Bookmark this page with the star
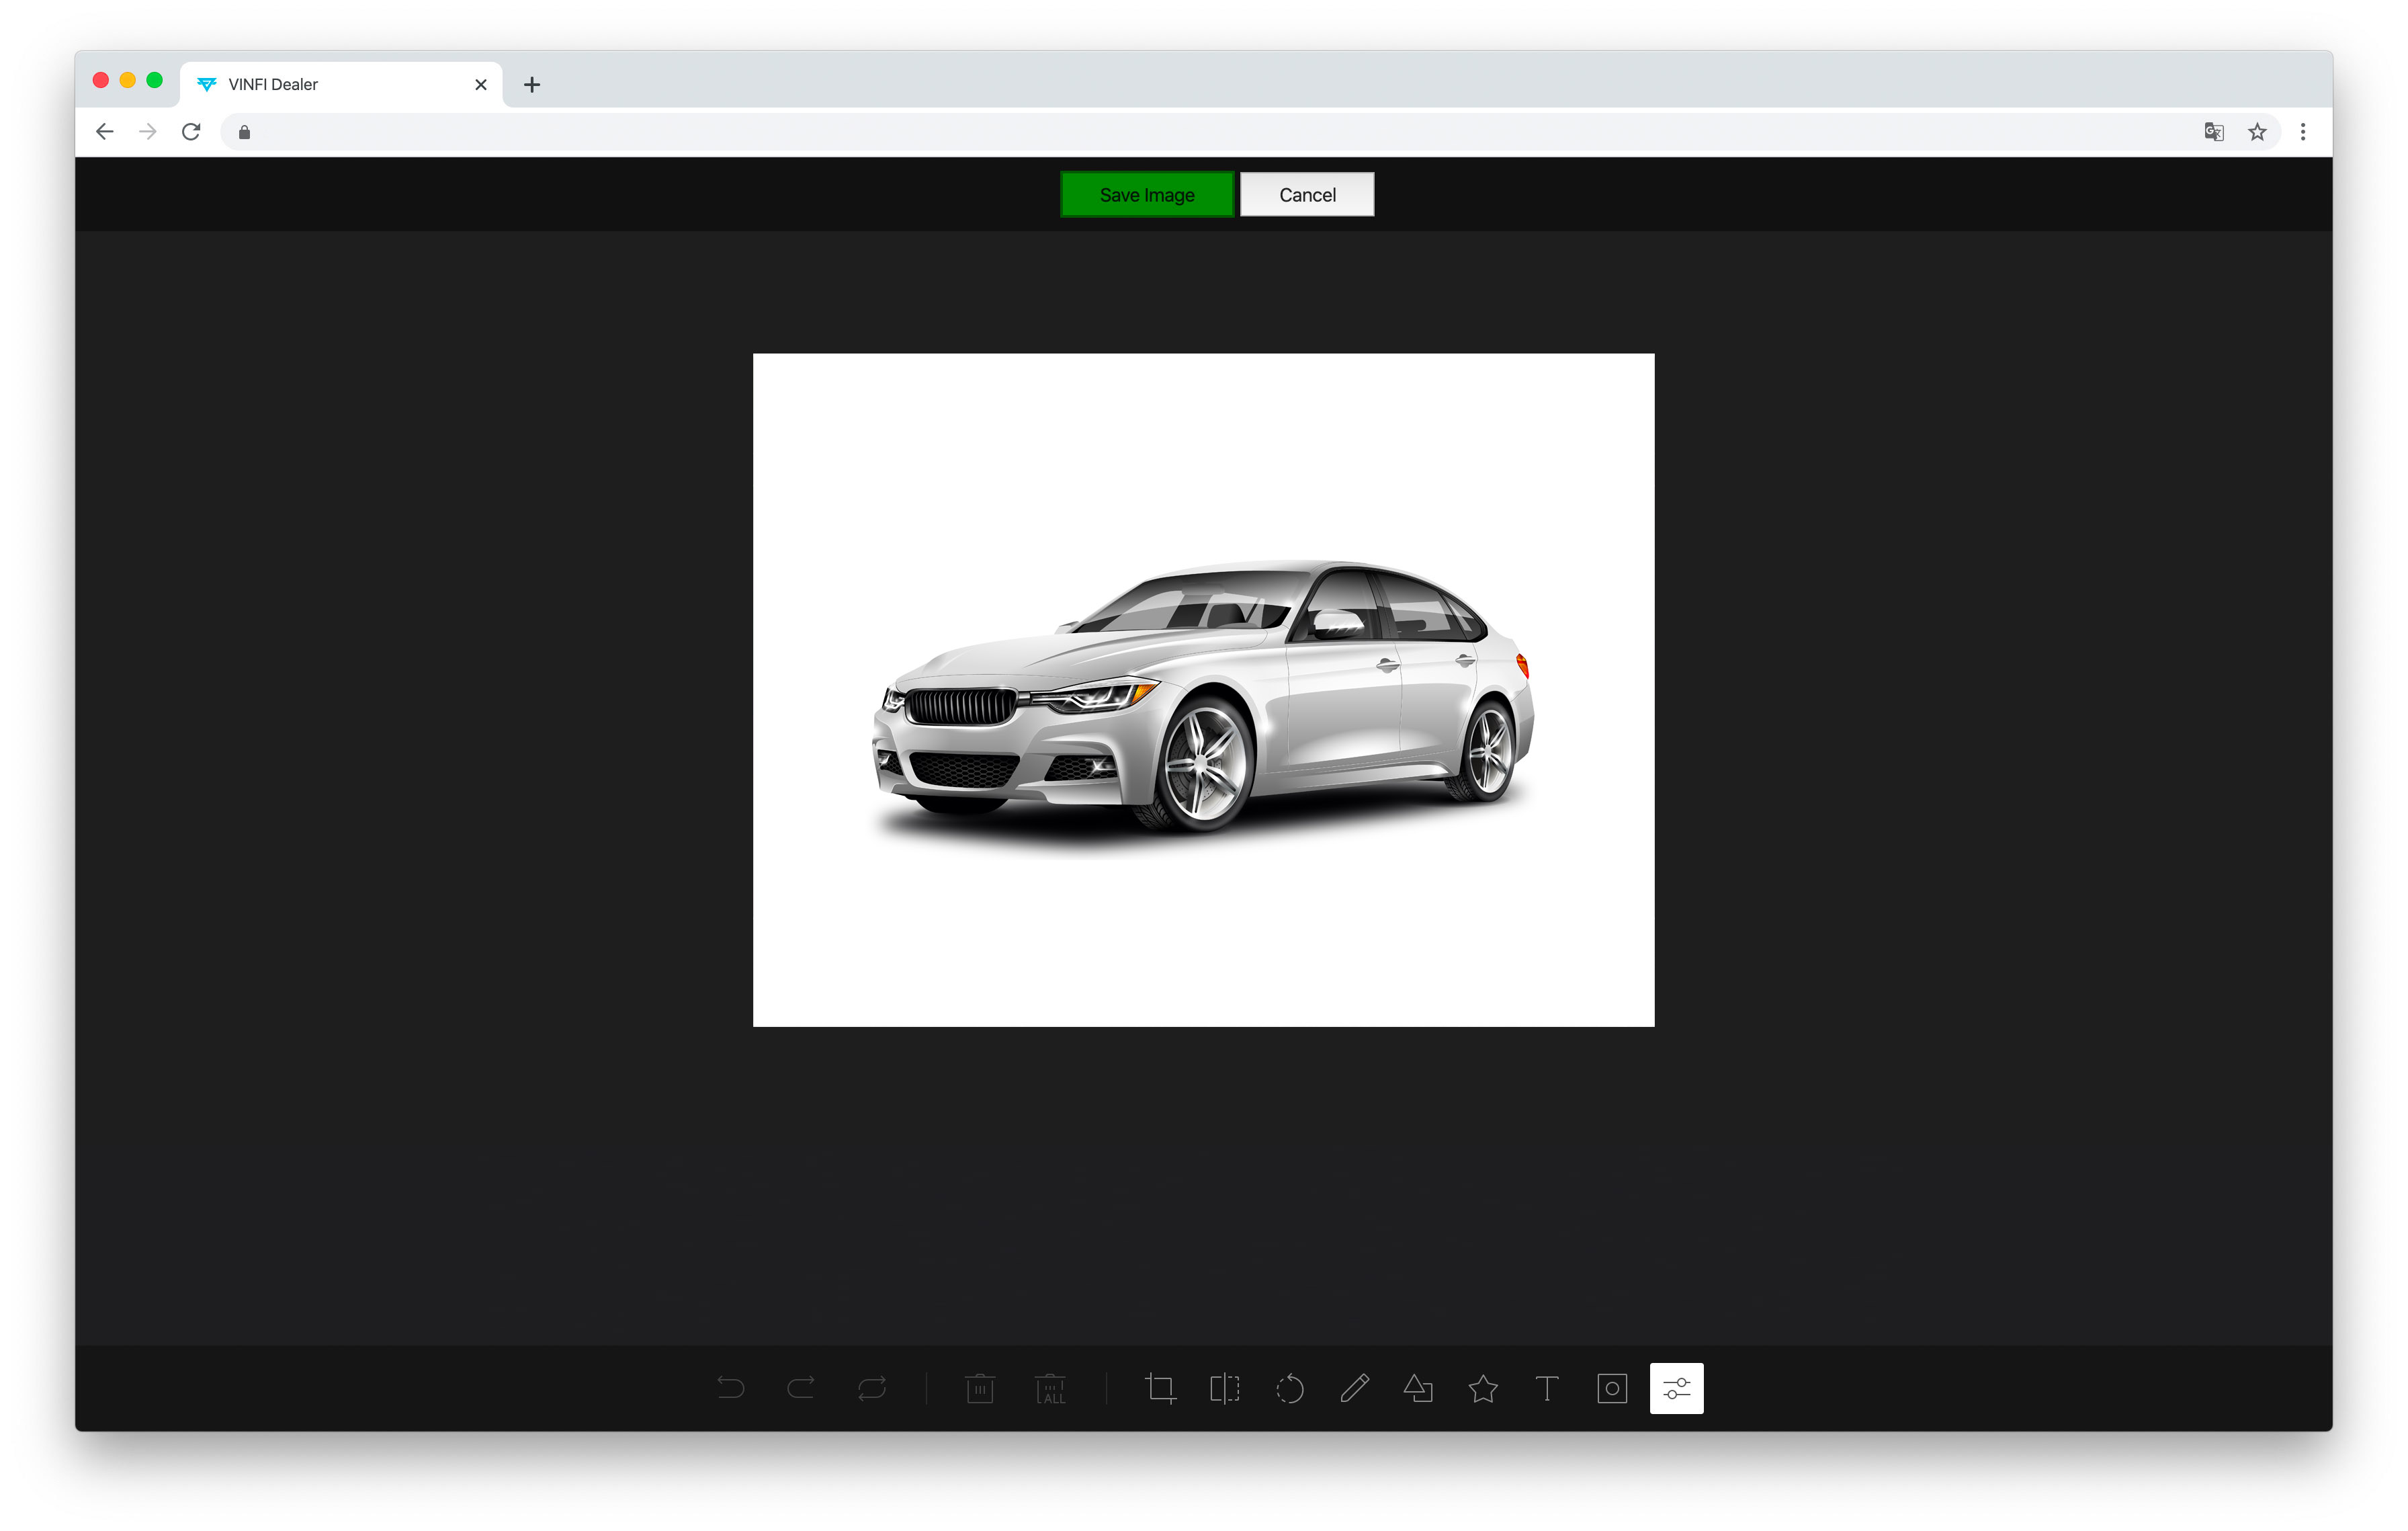Image resolution: width=2408 pixels, height=1531 pixels. point(2257,132)
